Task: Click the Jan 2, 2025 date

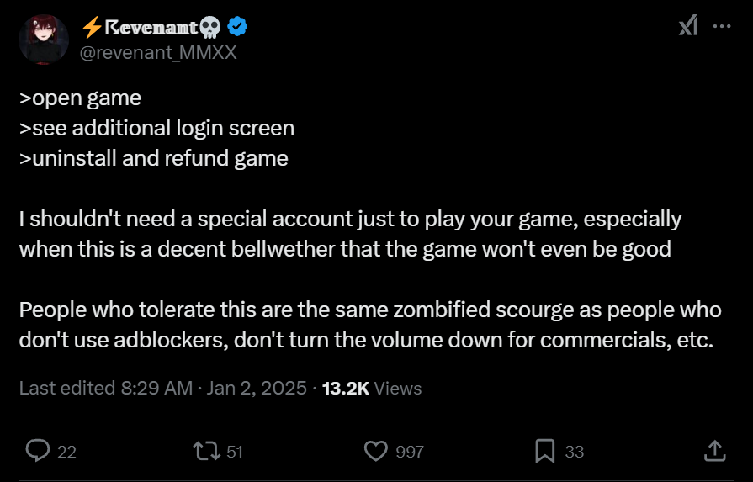Action: (257, 388)
